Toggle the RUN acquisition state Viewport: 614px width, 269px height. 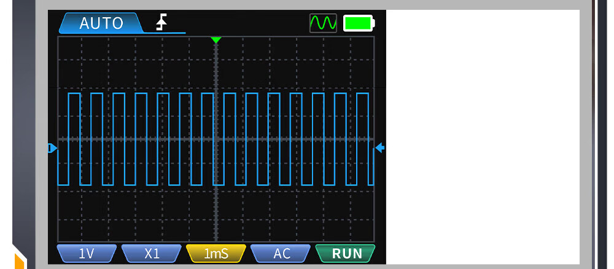[x=345, y=253]
